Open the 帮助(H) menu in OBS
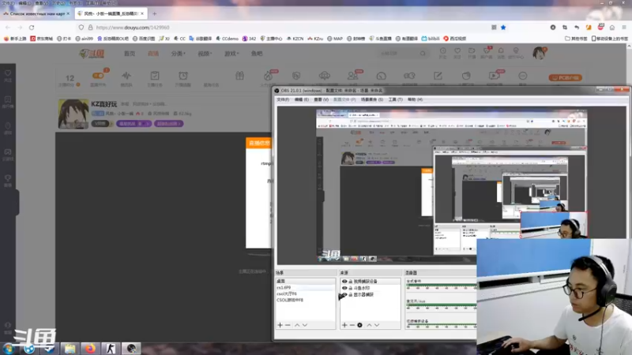The image size is (632, 355). coord(415,99)
